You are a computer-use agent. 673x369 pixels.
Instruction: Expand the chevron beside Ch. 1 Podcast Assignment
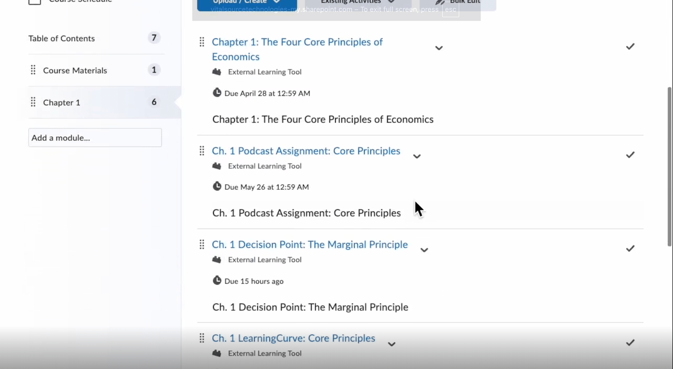point(417,156)
